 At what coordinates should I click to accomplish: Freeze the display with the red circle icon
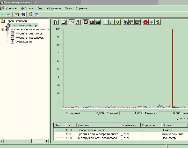[146, 22]
